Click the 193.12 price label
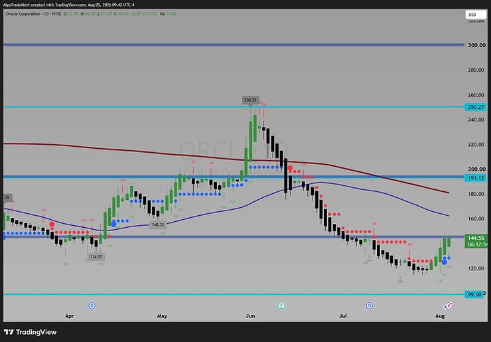The image size is (491, 342). (476, 178)
